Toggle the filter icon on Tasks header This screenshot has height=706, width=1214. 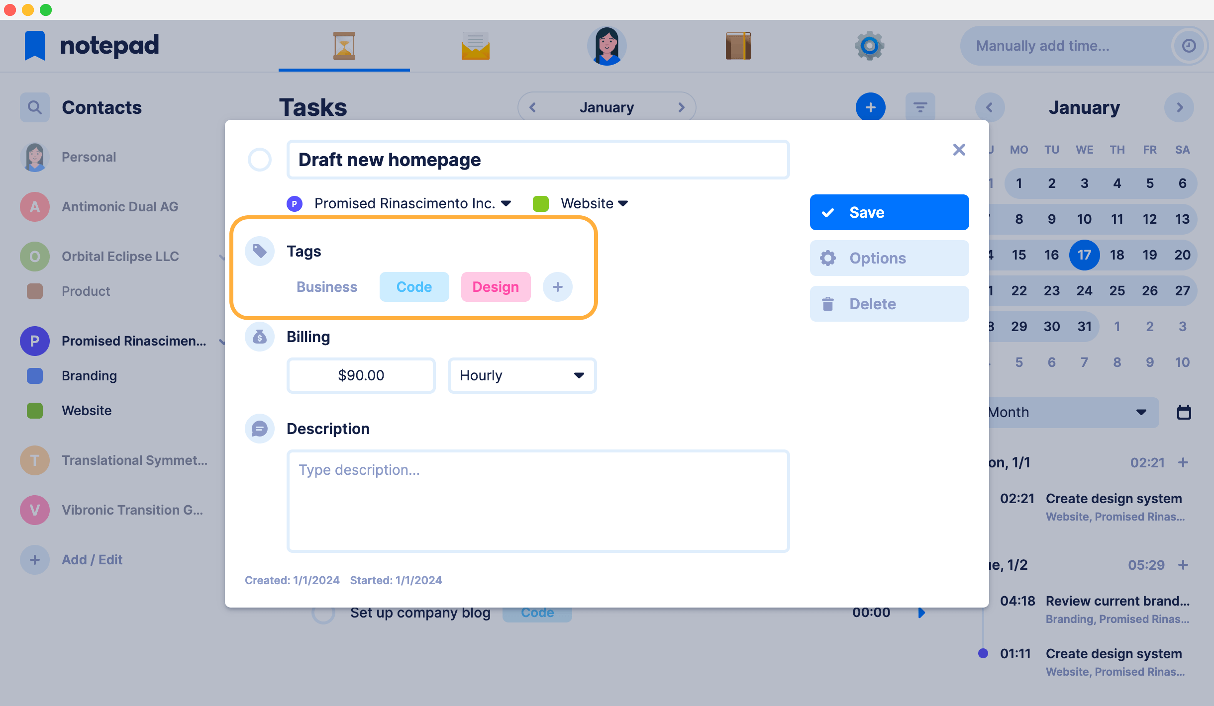(921, 107)
